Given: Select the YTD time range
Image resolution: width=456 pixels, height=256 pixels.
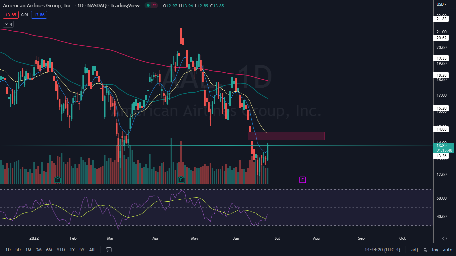Looking at the screenshot, I should (x=61, y=250).
